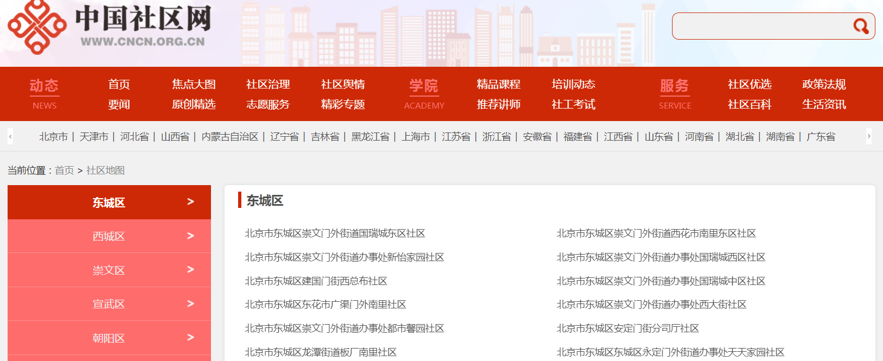The width and height of the screenshot is (883, 361).
Task: Select 吉林省 in province list
Action: click(325, 137)
